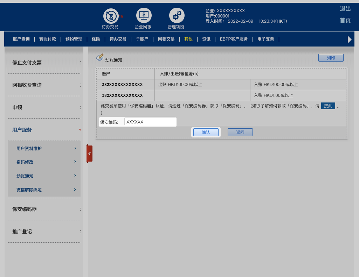Click the 动账通知 notepad icon
Screen dimensions: 359x277
pyautogui.click(x=100, y=57)
